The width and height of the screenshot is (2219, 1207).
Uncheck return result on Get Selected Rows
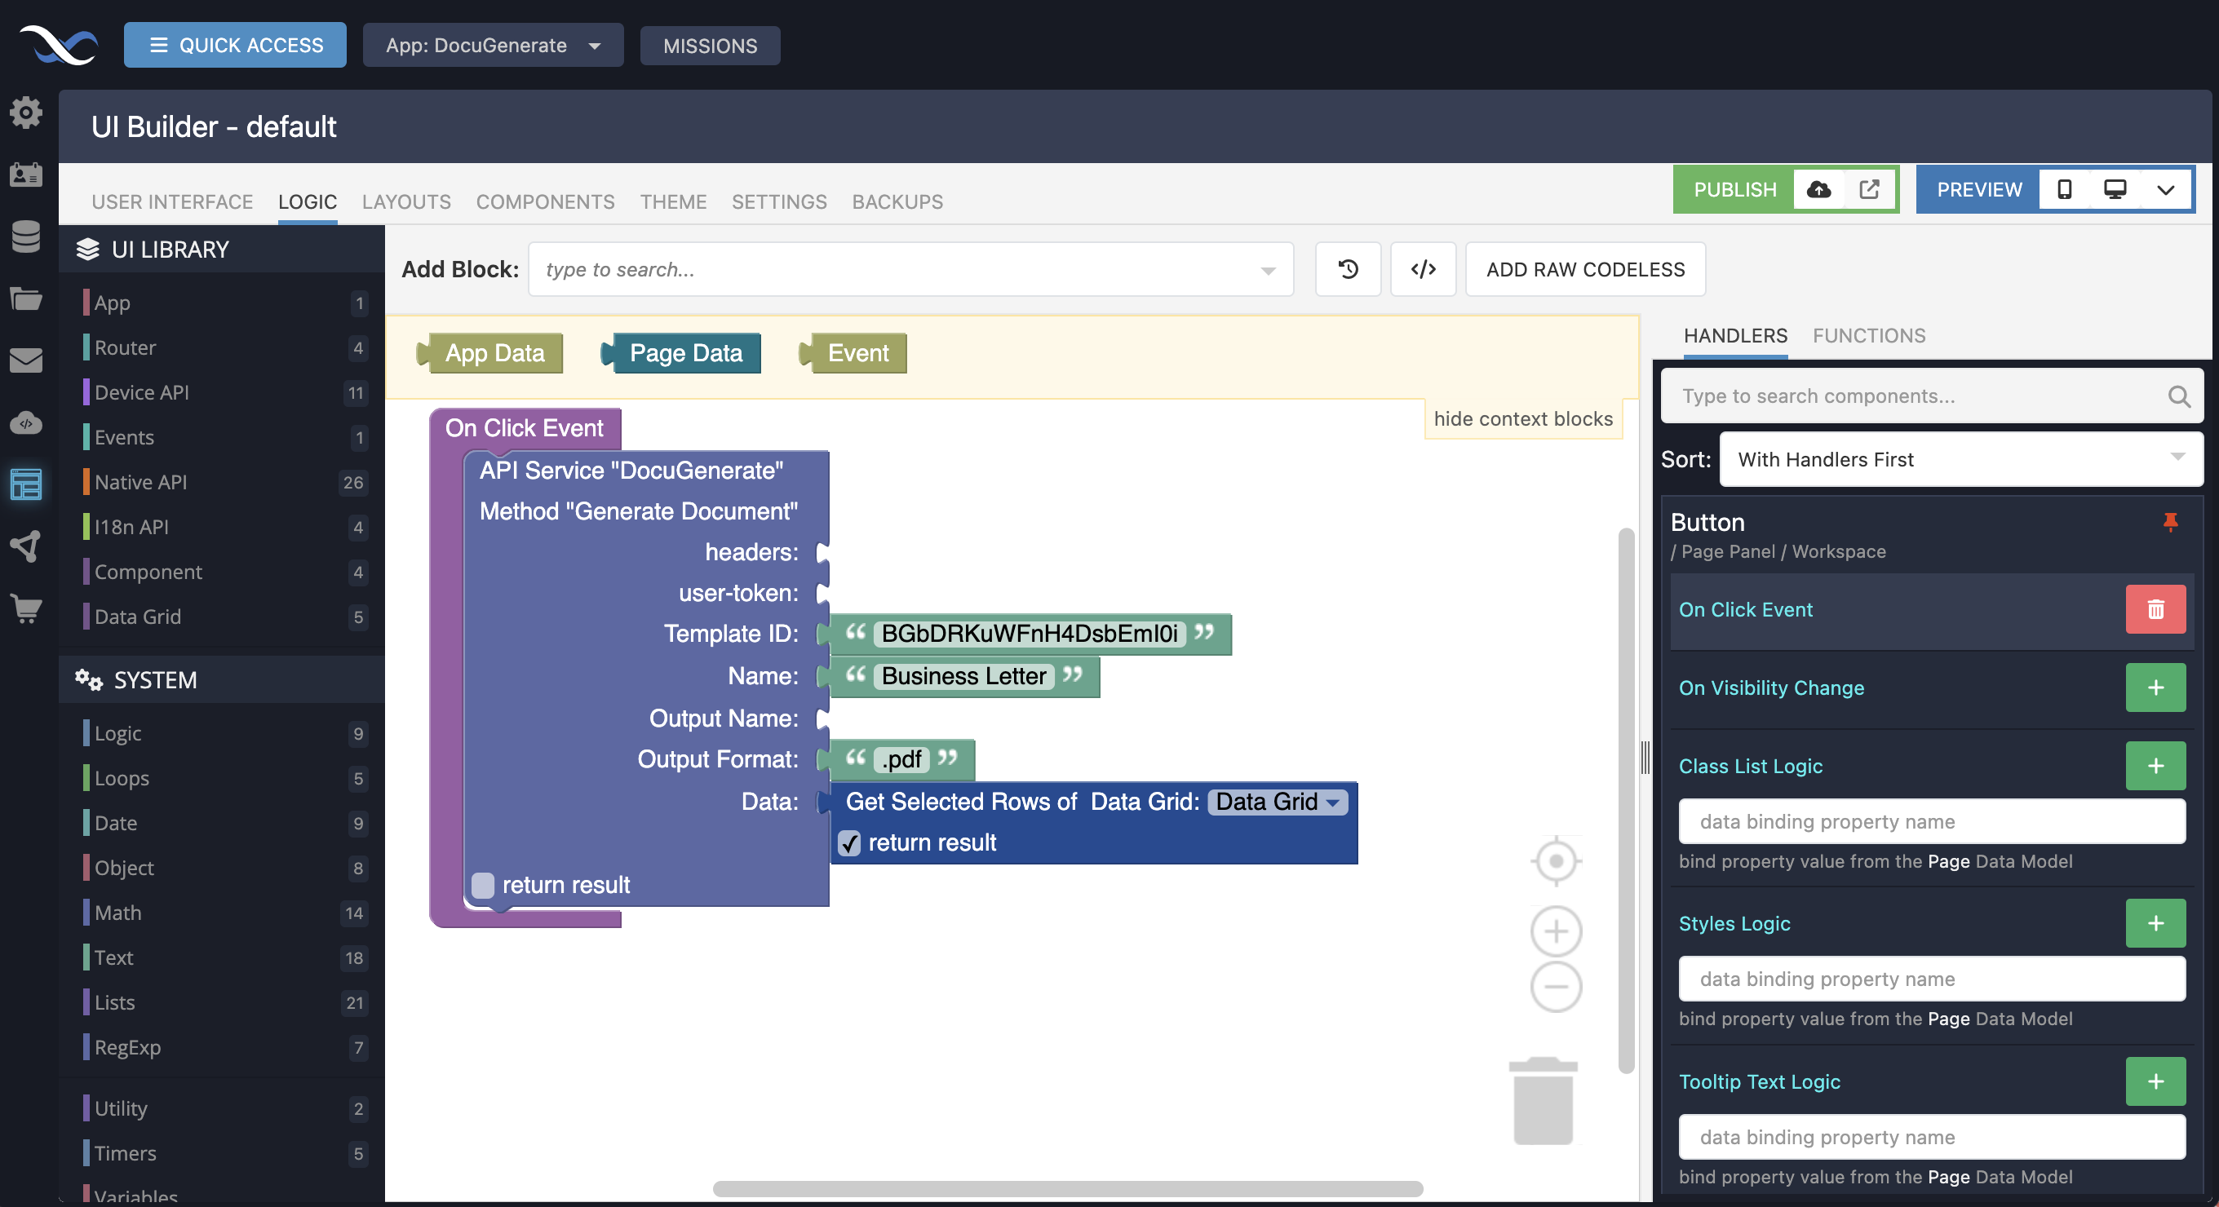pyautogui.click(x=849, y=842)
